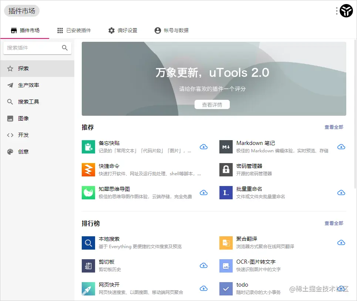Click the uTools 2.0 banner image
Viewport: 357px width, 301px height.
pos(214,78)
